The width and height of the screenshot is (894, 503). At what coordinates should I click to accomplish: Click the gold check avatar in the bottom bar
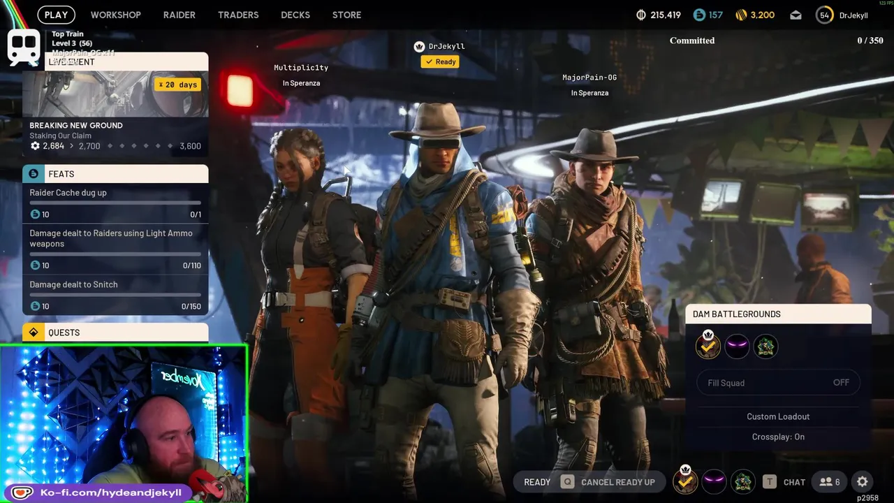click(685, 481)
